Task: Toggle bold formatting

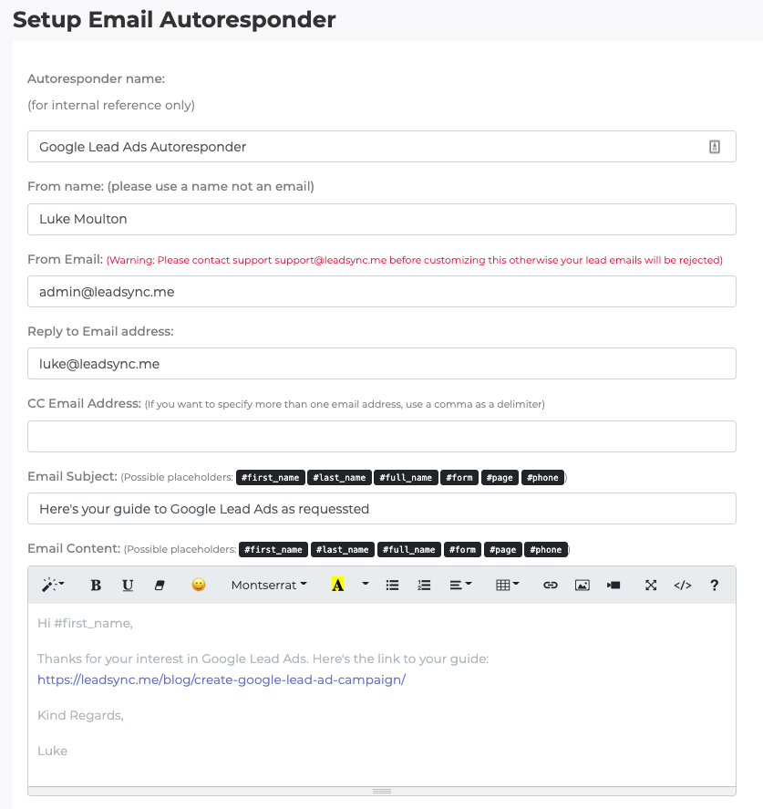Action: 96,585
